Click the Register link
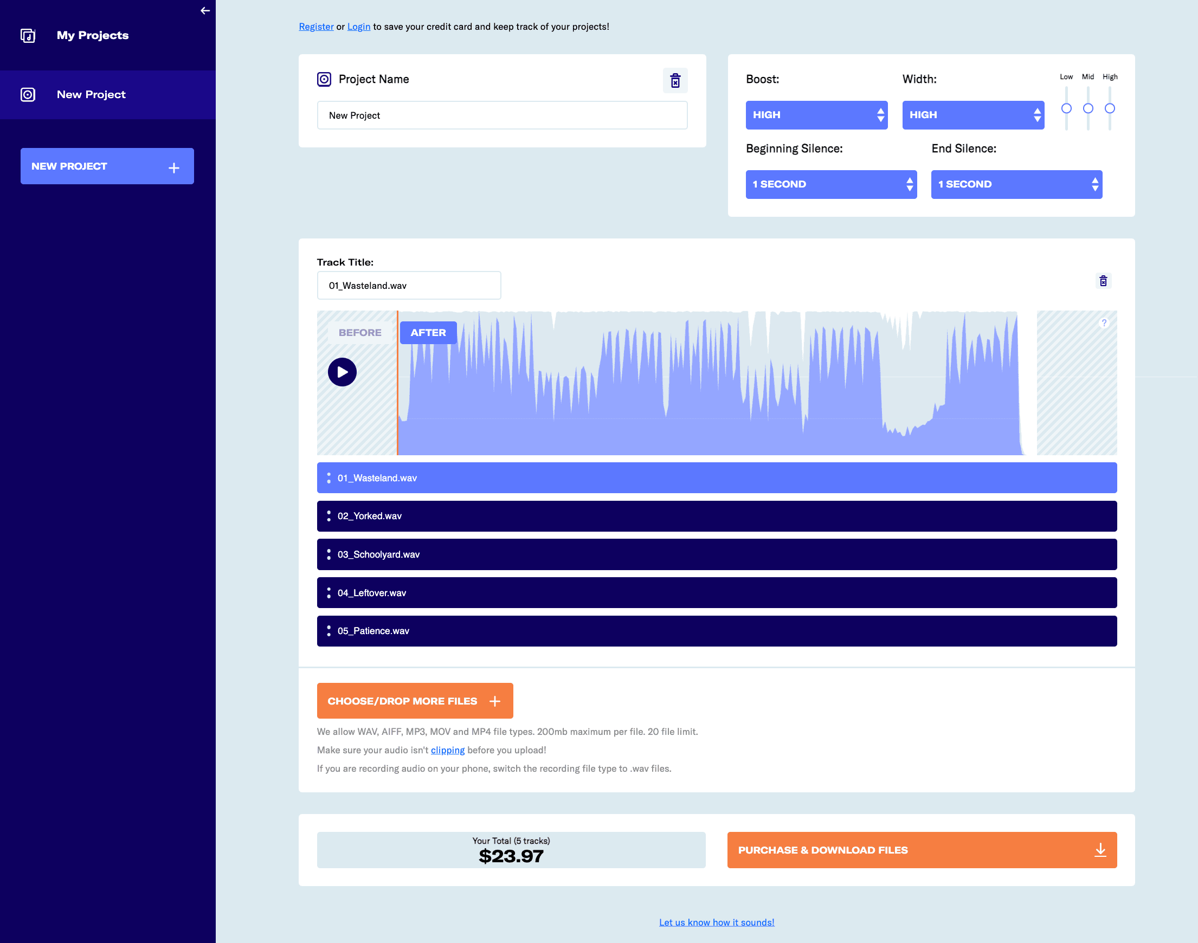 pos(316,27)
